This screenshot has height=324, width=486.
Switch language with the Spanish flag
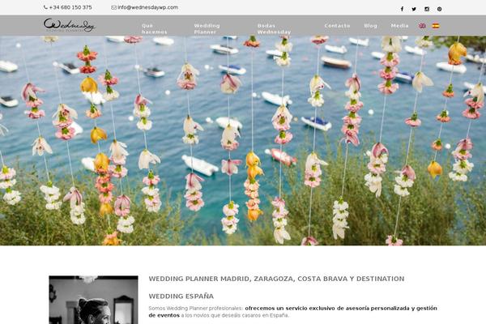[436, 26]
